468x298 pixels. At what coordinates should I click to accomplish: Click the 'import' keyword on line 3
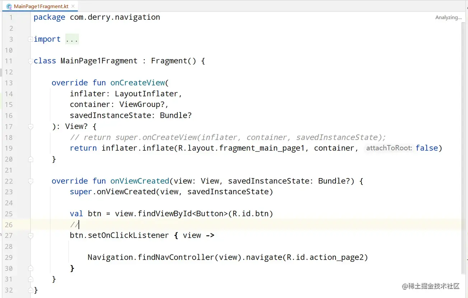tap(47, 39)
